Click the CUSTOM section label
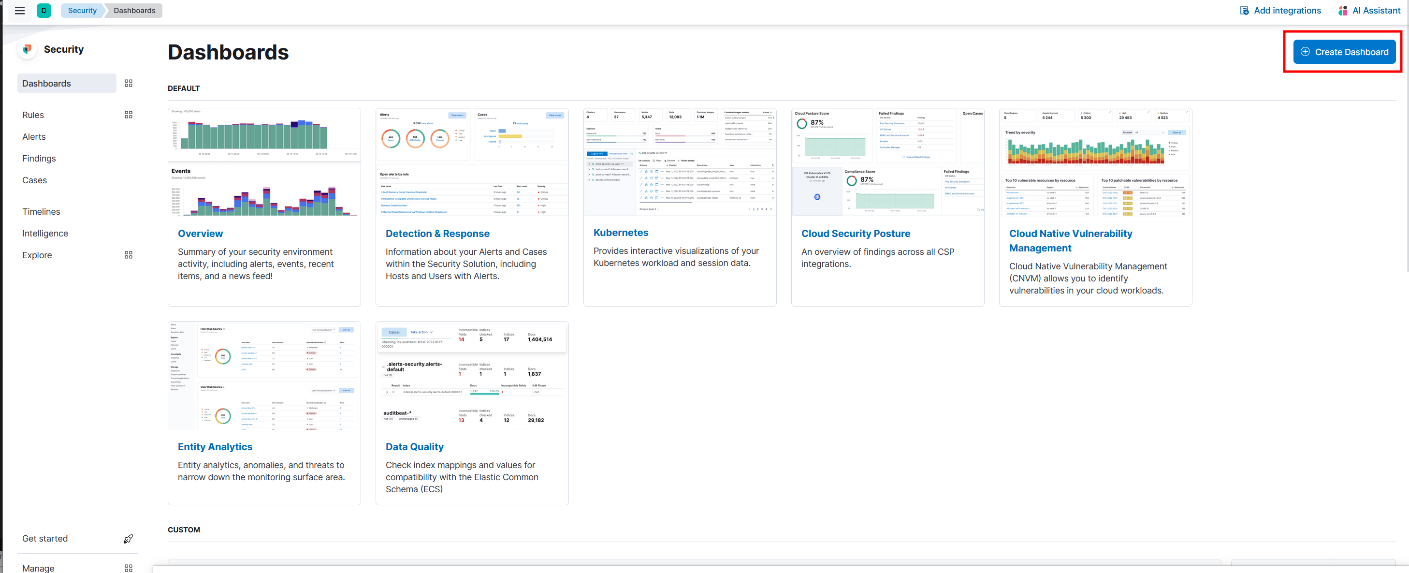The image size is (1409, 573). point(184,530)
